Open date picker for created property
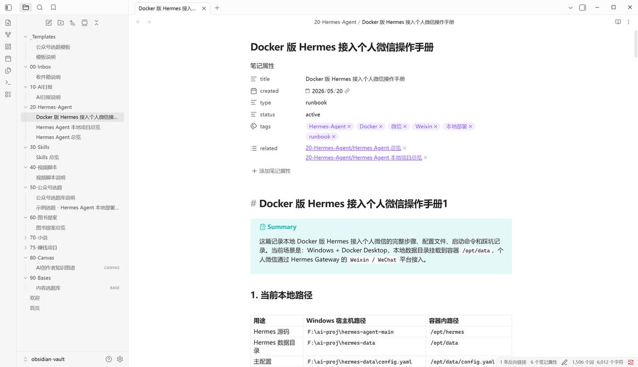Viewport: 638px width, 367px height. (308, 91)
